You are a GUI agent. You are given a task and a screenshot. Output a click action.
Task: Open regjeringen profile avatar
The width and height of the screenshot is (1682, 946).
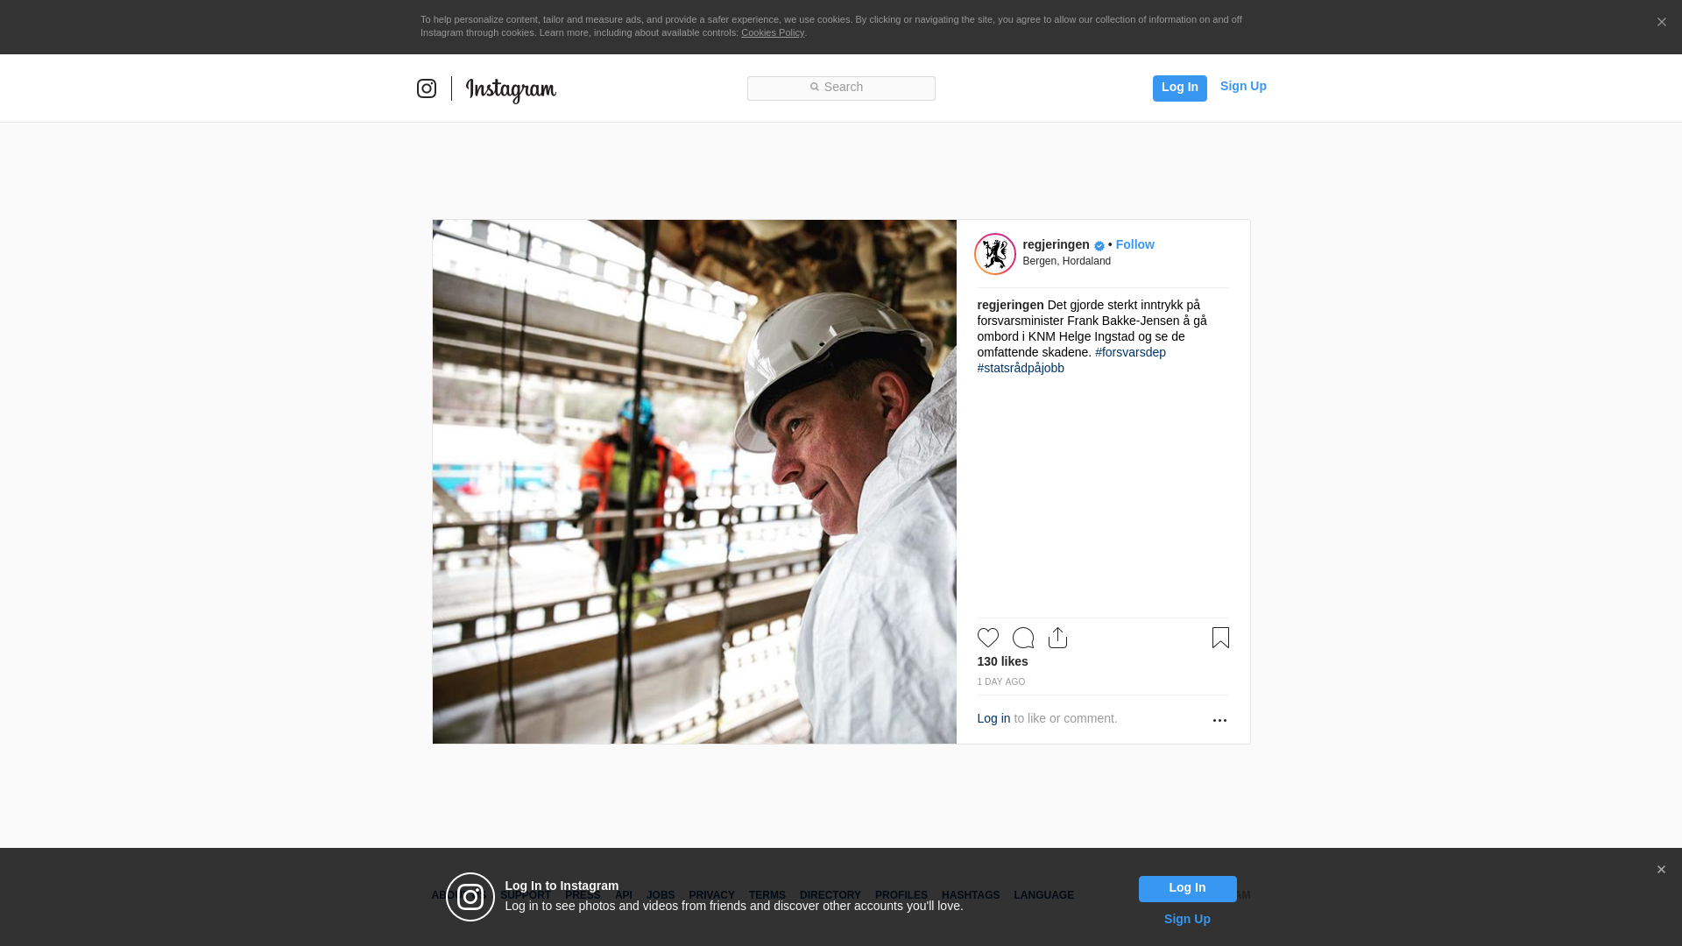[995, 254]
